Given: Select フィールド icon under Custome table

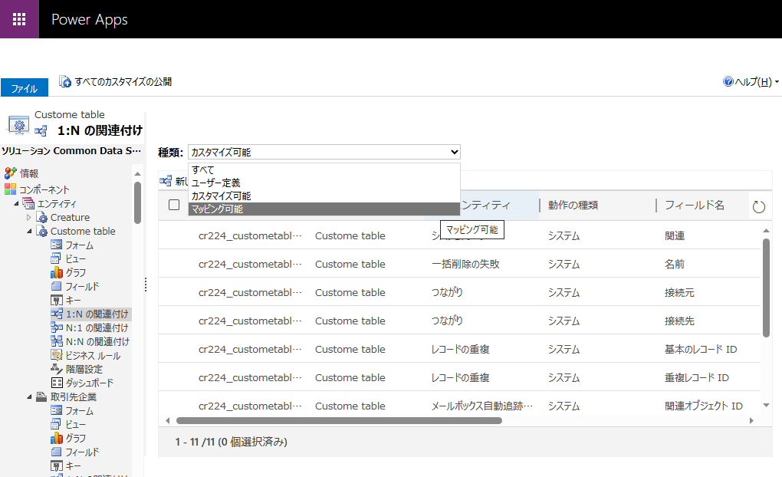Looking at the screenshot, I should click(57, 286).
